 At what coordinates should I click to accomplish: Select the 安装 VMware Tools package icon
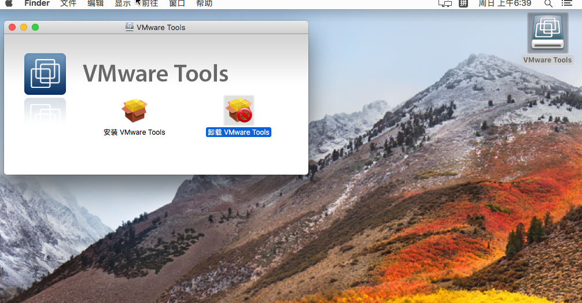click(134, 110)
